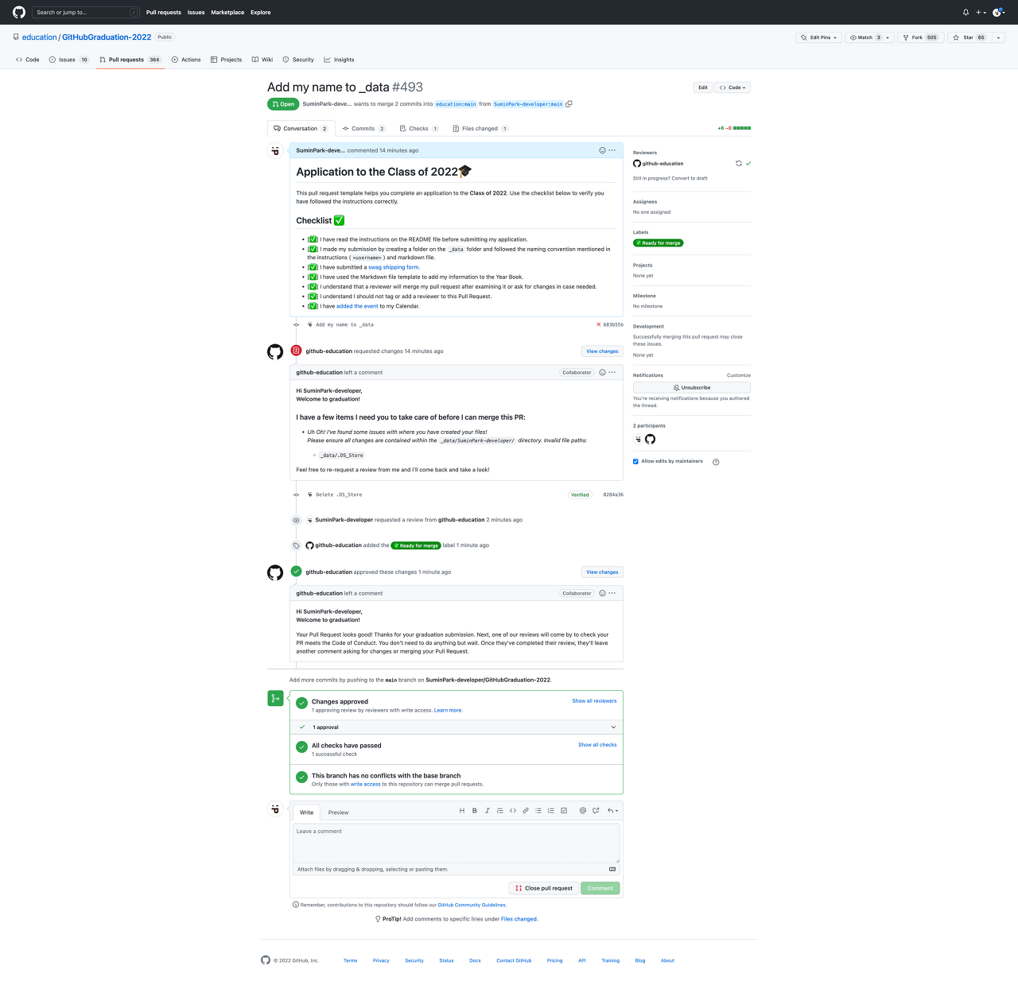1018x985 pixels.
Task: Switch to the Commits tab
Action: (x=363, y=129)
